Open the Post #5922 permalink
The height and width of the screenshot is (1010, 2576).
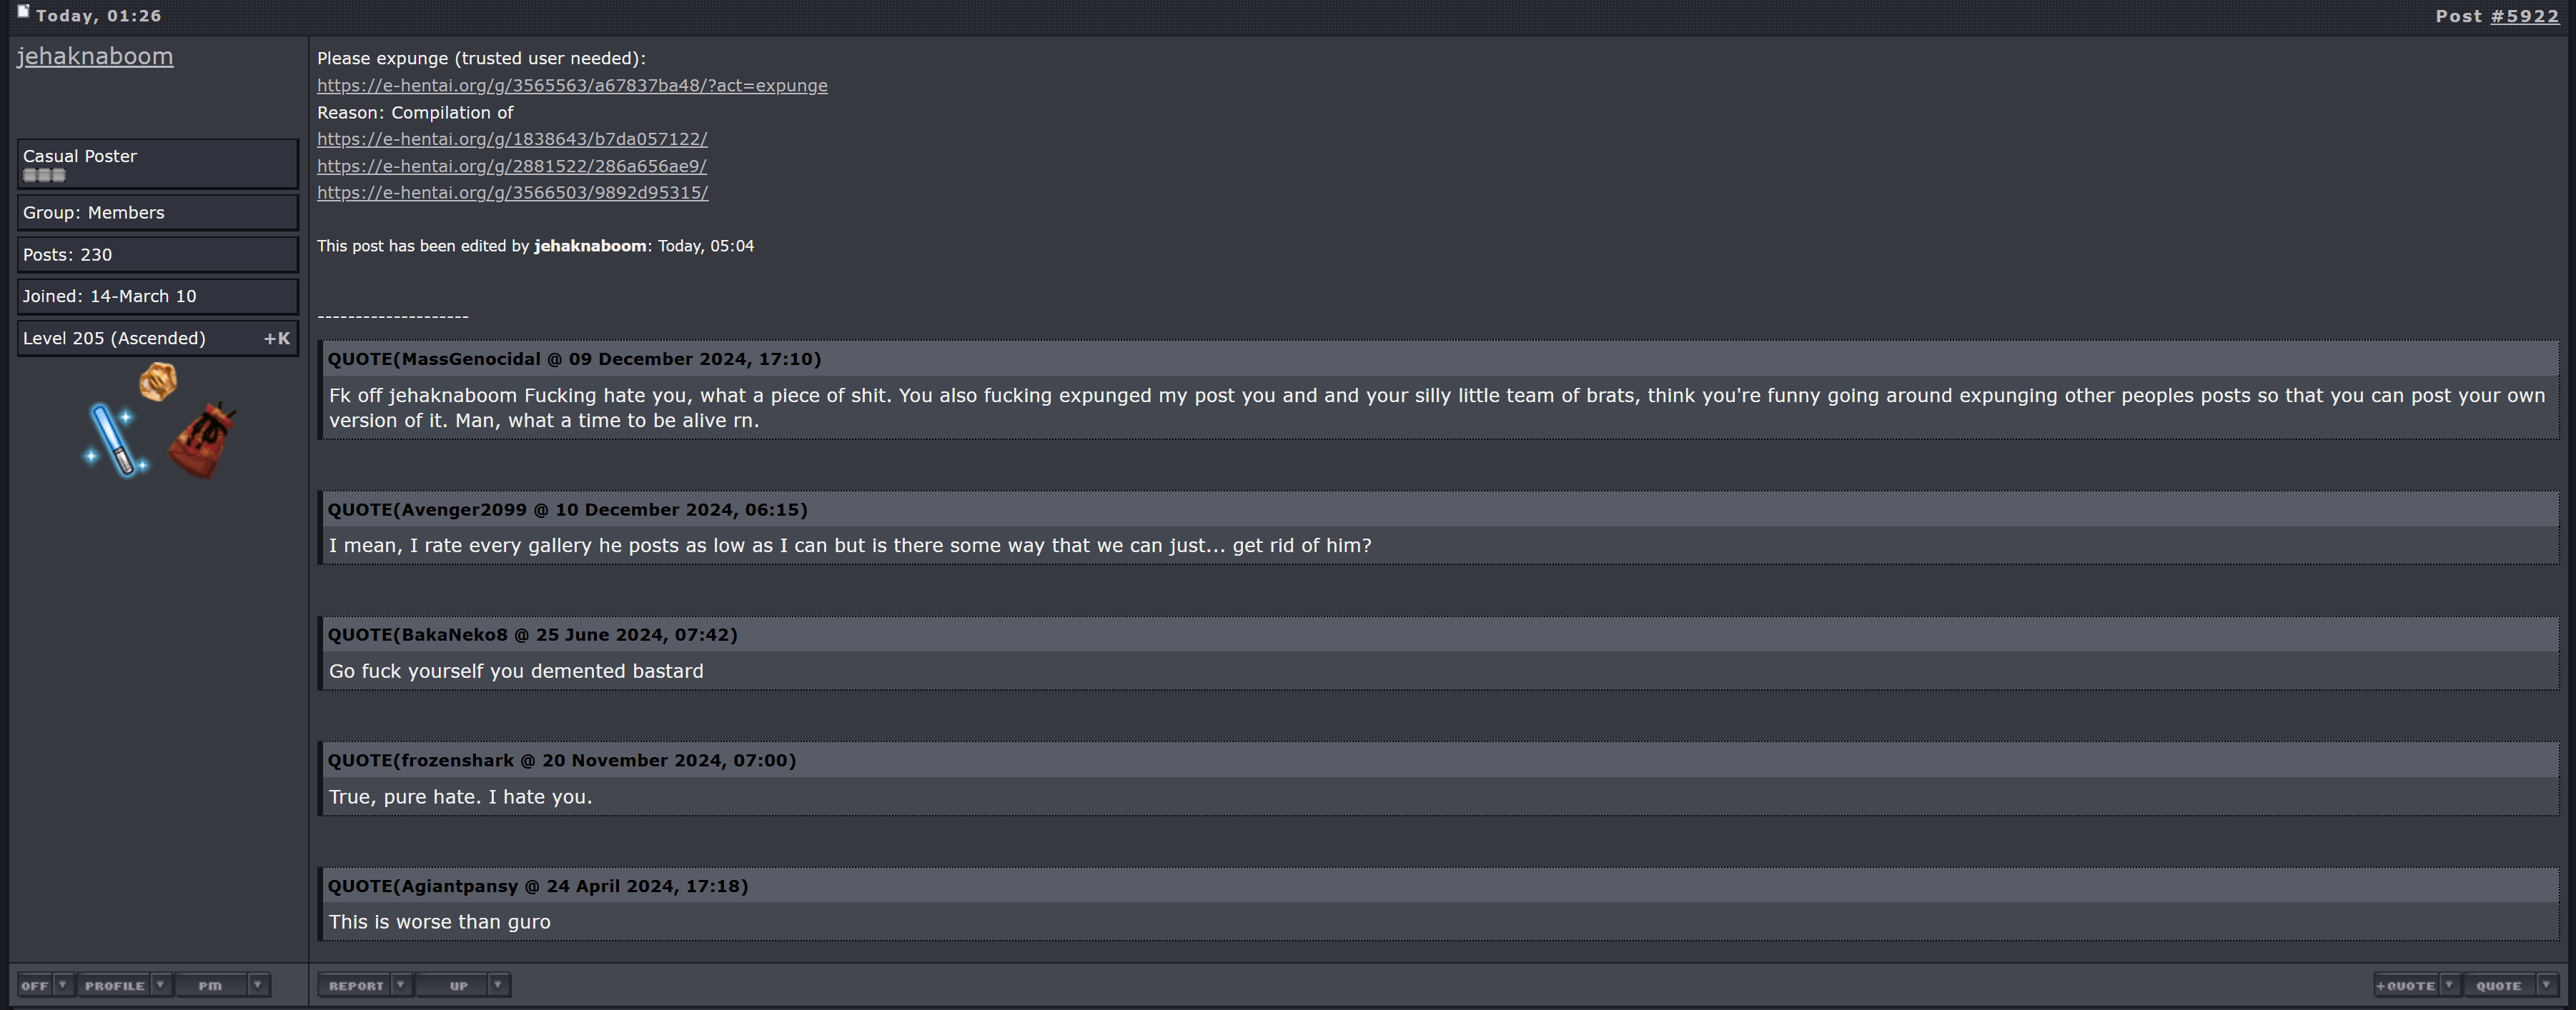click(x=2524, y=16)
